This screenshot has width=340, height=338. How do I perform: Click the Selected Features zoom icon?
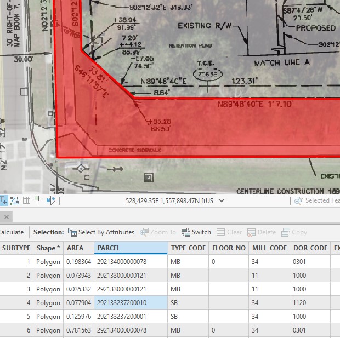tap(299, 200)
